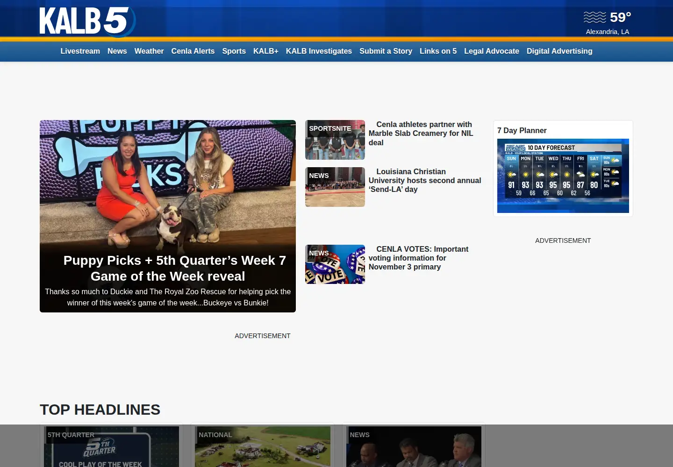Screen dimensions: 673x467
Task: Open the Sports section
Action: [234, 51]
